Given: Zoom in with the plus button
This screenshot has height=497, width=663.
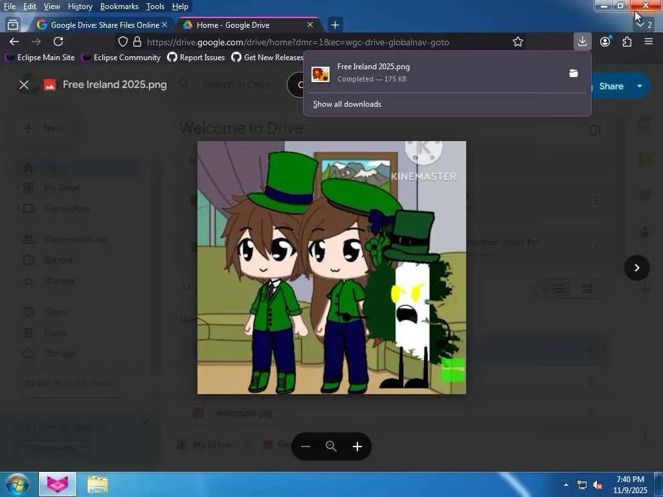Looking at the screenshot, I should pos(357,447).
